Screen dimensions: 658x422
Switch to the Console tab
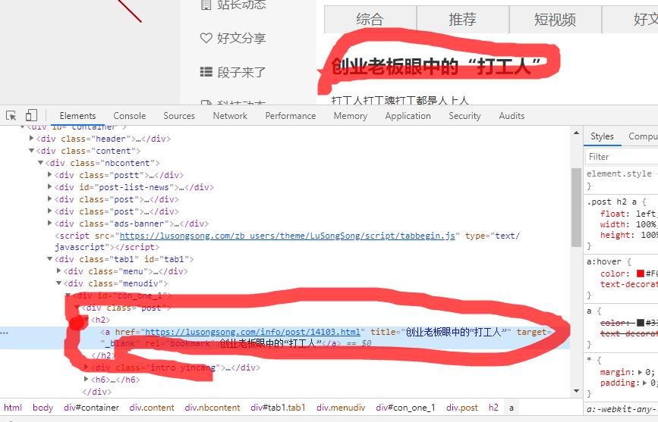(x=129, y=116)
